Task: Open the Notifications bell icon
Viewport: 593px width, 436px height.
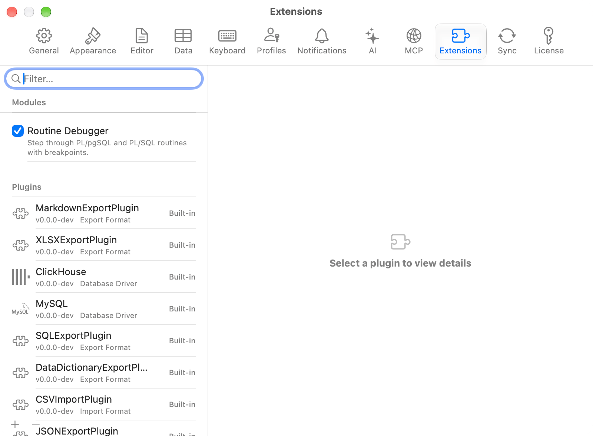Action: (x=322, y=36)
